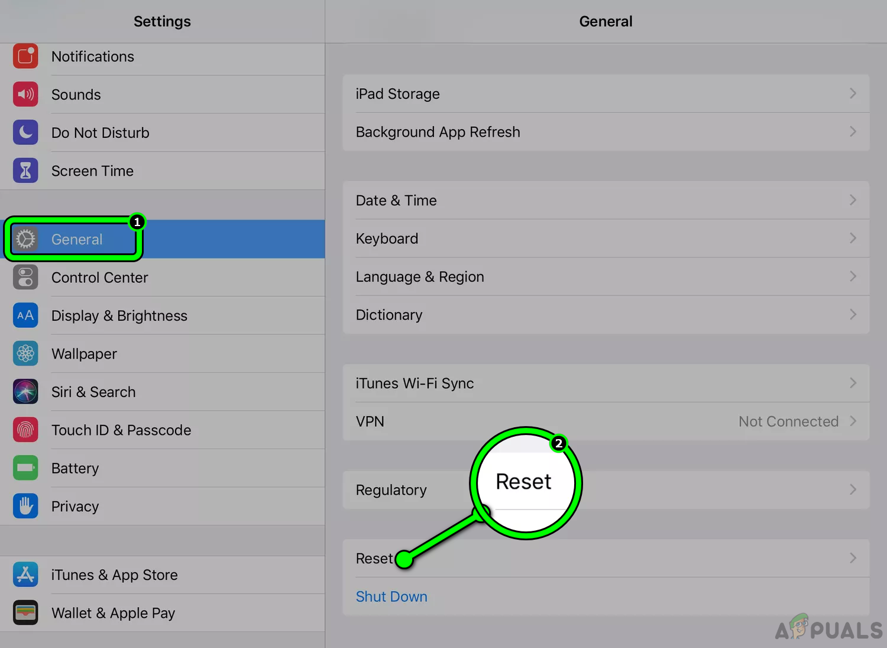Open Screen Time via the hourglass icon
Screen dimensions: 887x648
click(x=25, y=170)
